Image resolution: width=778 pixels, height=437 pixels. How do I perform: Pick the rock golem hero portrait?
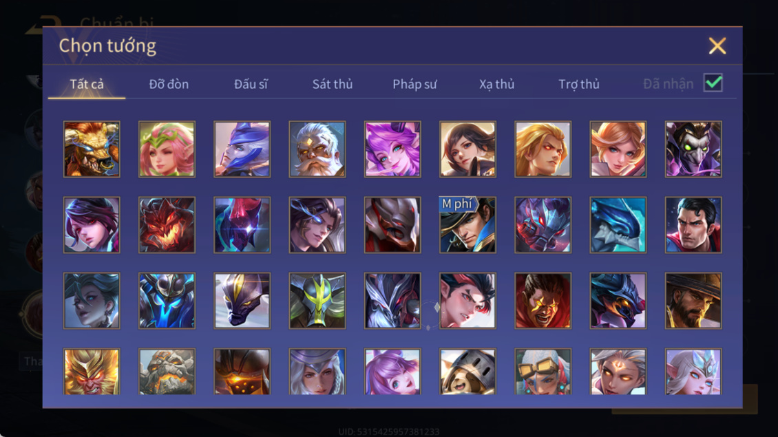click(167, 372)
